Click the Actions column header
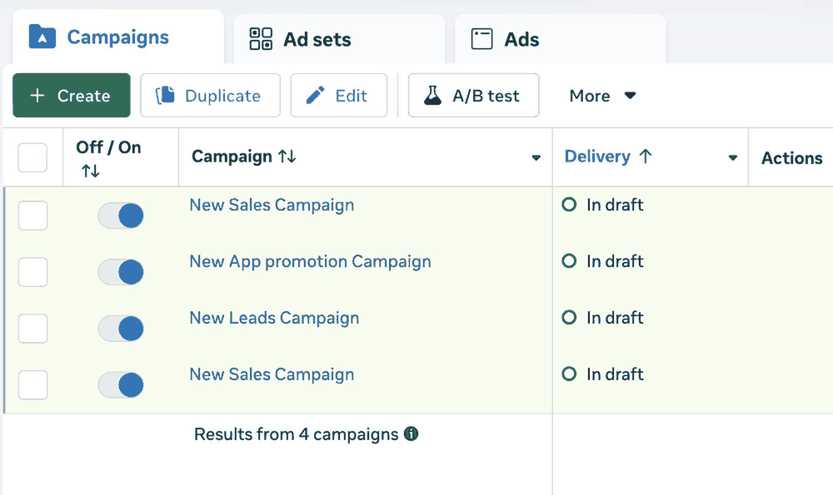Image resolution: width=833 pixels, height=495 pixels. tap(791, 157)
